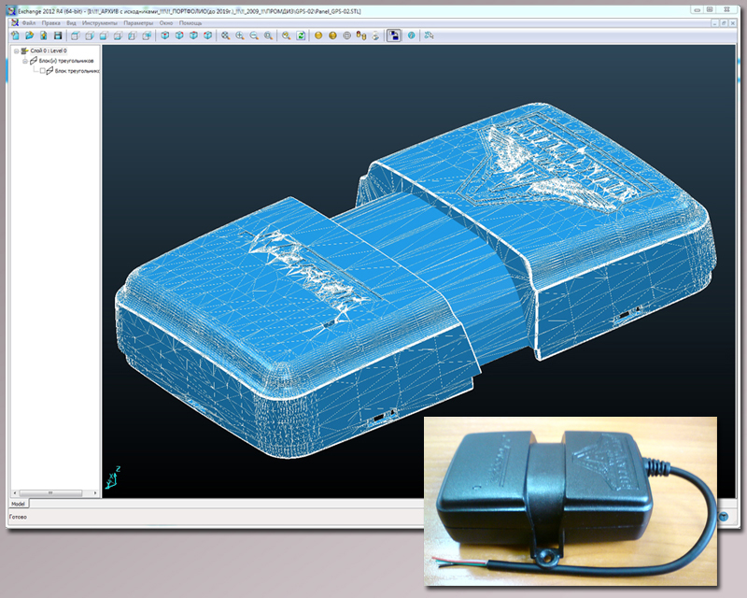Click the red-and-yellow cylinders icon
The width and height of the screenshot is (747, 598).
pyautogui.click(x=361, y=36)
